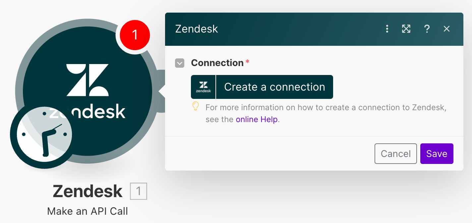Click the bold Zendesk module name below circle

88,191
